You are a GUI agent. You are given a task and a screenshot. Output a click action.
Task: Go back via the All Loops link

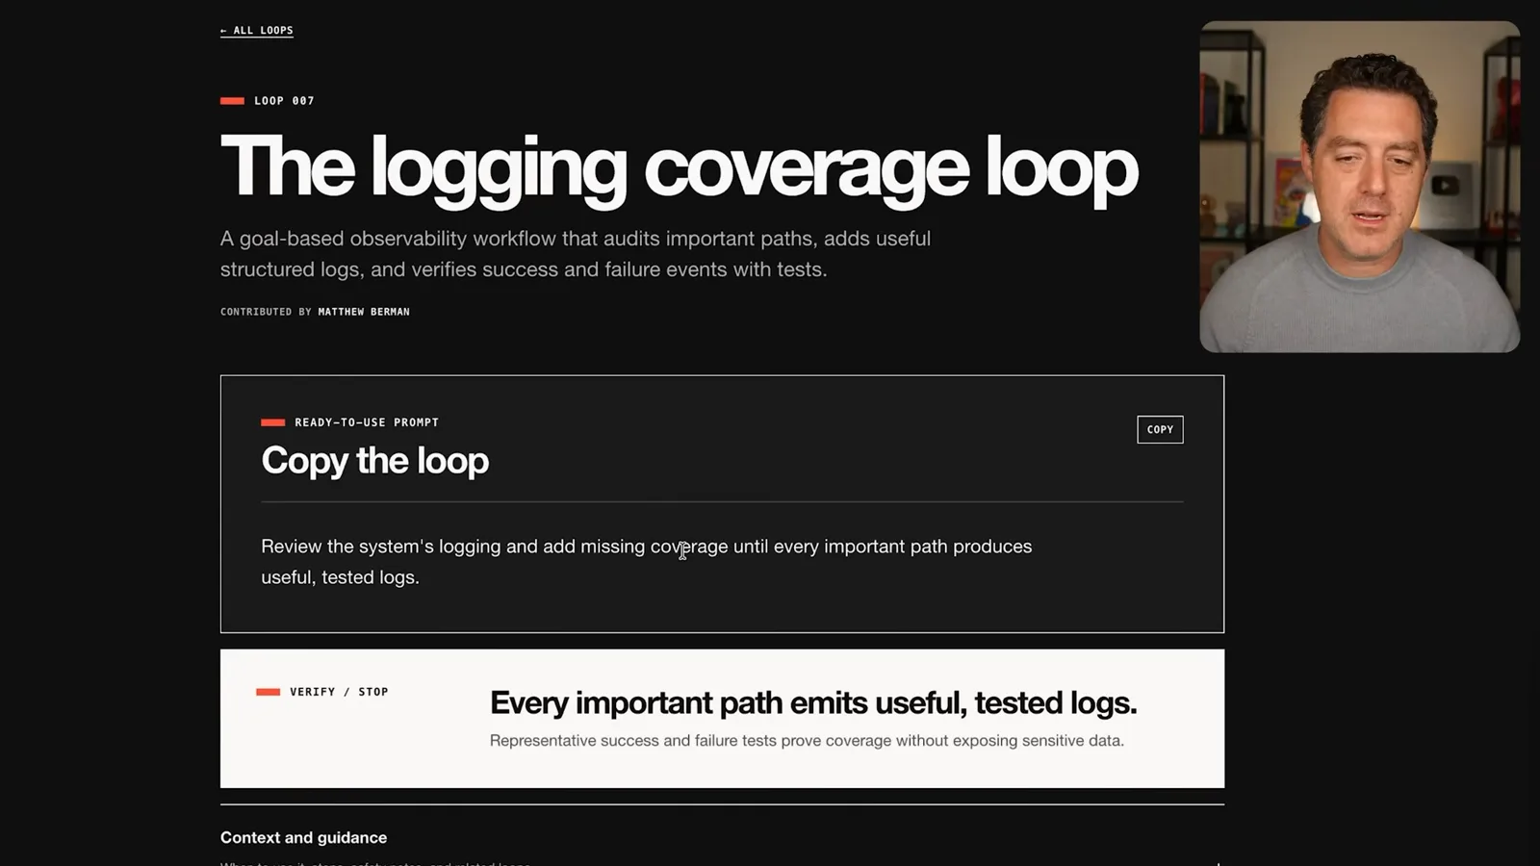pyautogui.click(x=256, y=31)
